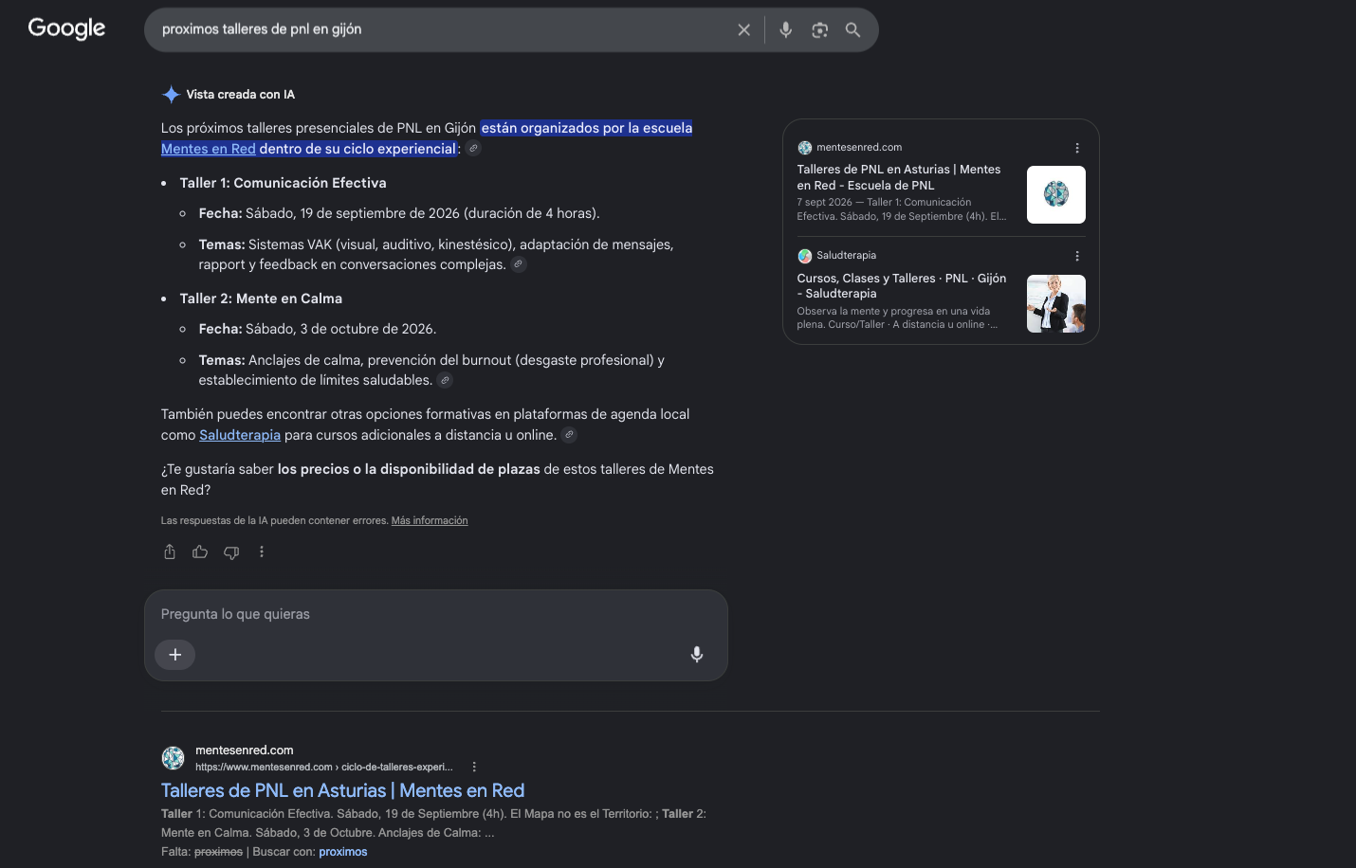1356x868 pixels.
Task: Click the Saludterapia favicon in the source card
Action: click(x=805, y=256)
